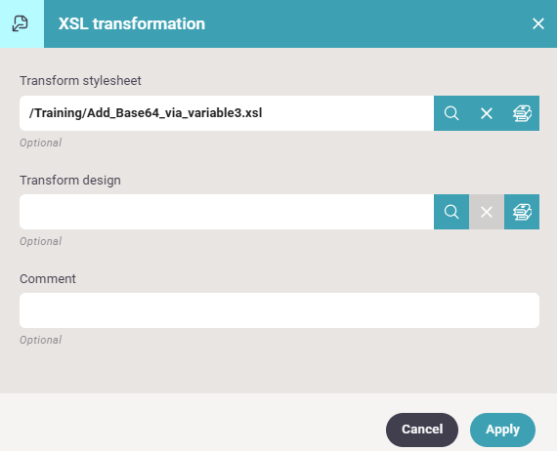Clear the Transform stylesheet path with its X icon
The width and height of the screenshot is (557, 451).
[487, 113]
